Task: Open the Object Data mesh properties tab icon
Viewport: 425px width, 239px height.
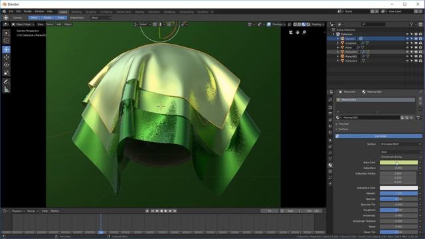Action: tap(330, 159)
